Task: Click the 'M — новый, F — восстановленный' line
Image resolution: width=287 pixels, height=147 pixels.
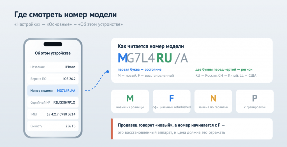Action: click(x=146, y=76)
